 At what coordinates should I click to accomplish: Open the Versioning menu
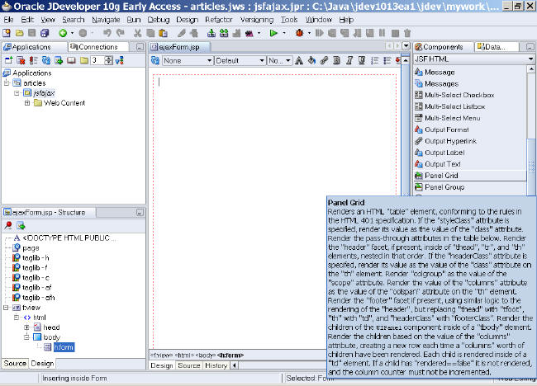click(257, 20)
